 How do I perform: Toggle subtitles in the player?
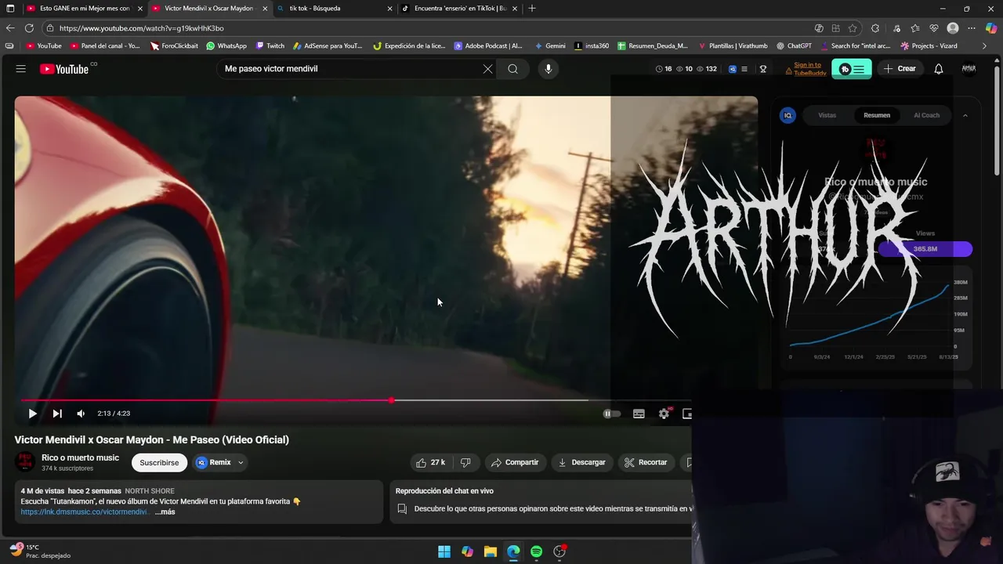639,414
